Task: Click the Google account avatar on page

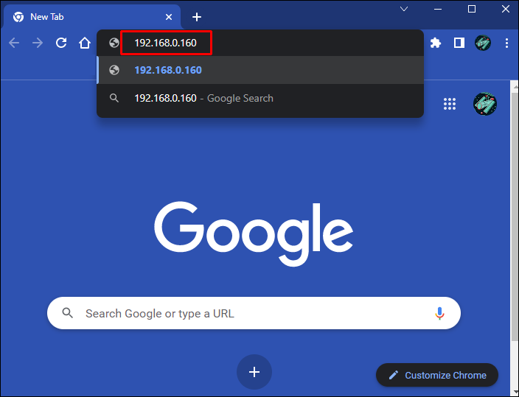Action: [485, 104]
